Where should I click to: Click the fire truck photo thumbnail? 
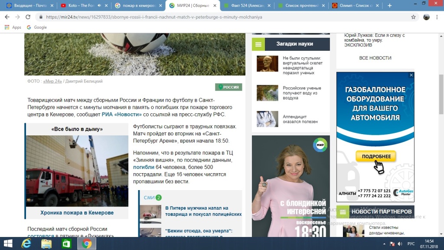77,171
